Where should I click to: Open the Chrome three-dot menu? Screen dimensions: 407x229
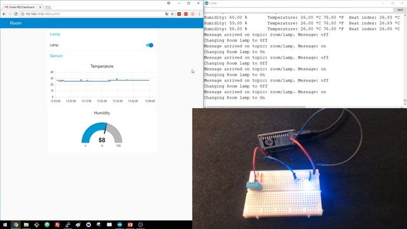tap(200, 14)
